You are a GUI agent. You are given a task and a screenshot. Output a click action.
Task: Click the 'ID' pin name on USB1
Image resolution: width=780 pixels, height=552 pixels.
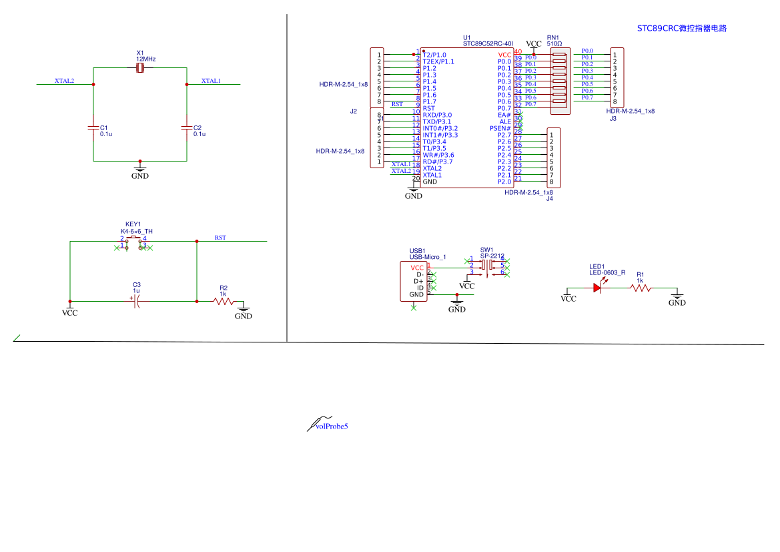click(x=420, y=288)
